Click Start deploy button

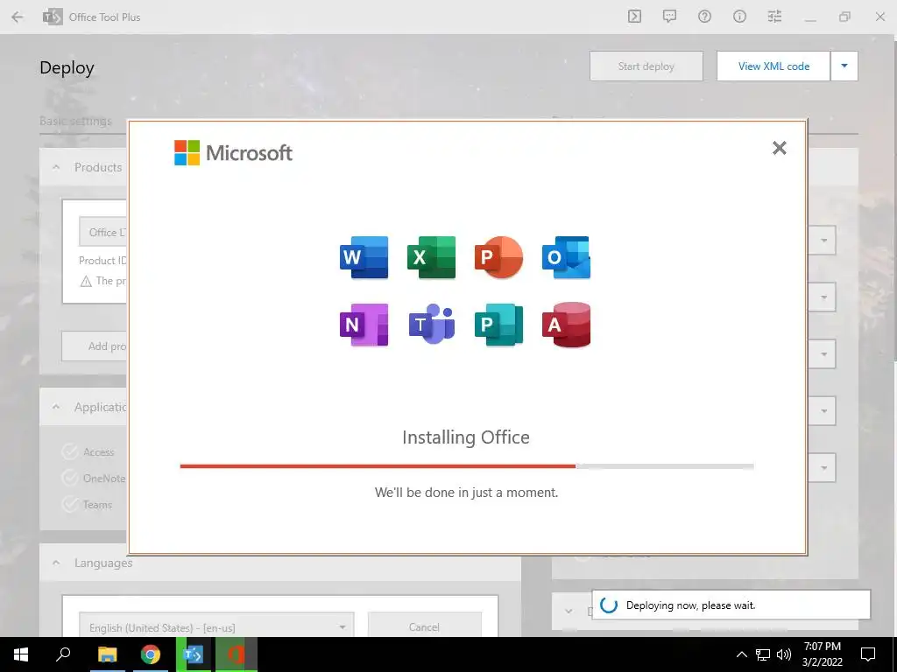point(646,66)
